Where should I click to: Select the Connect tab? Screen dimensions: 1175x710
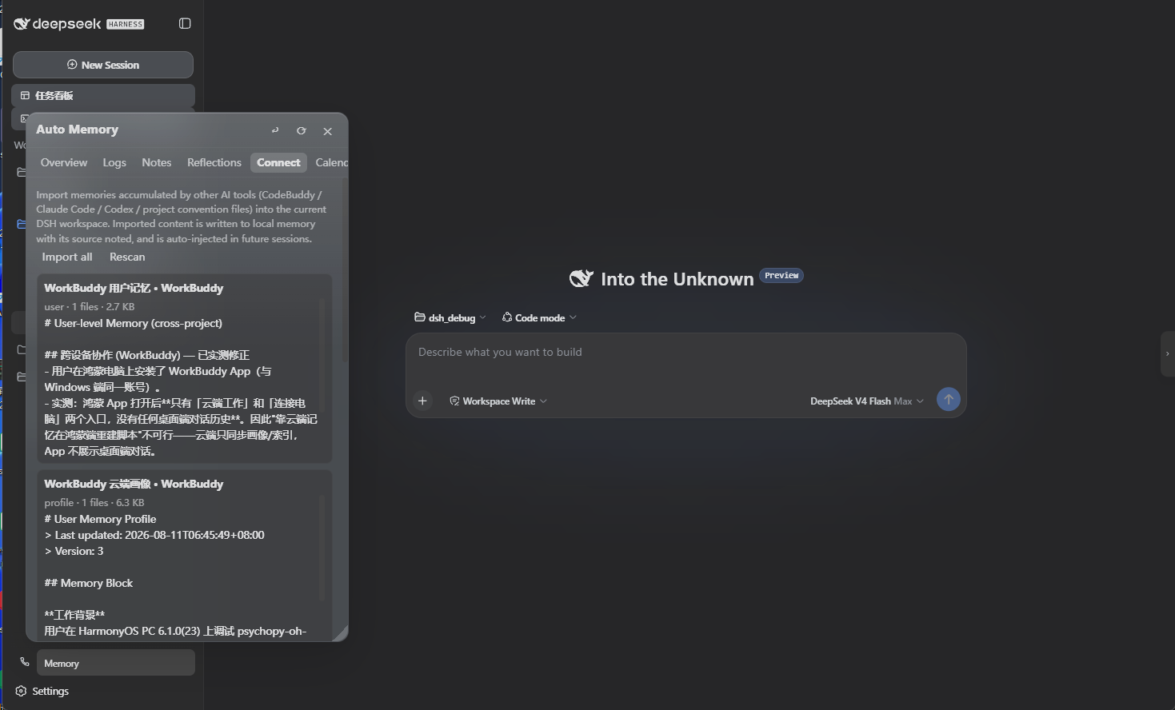[x=278, y=162]
